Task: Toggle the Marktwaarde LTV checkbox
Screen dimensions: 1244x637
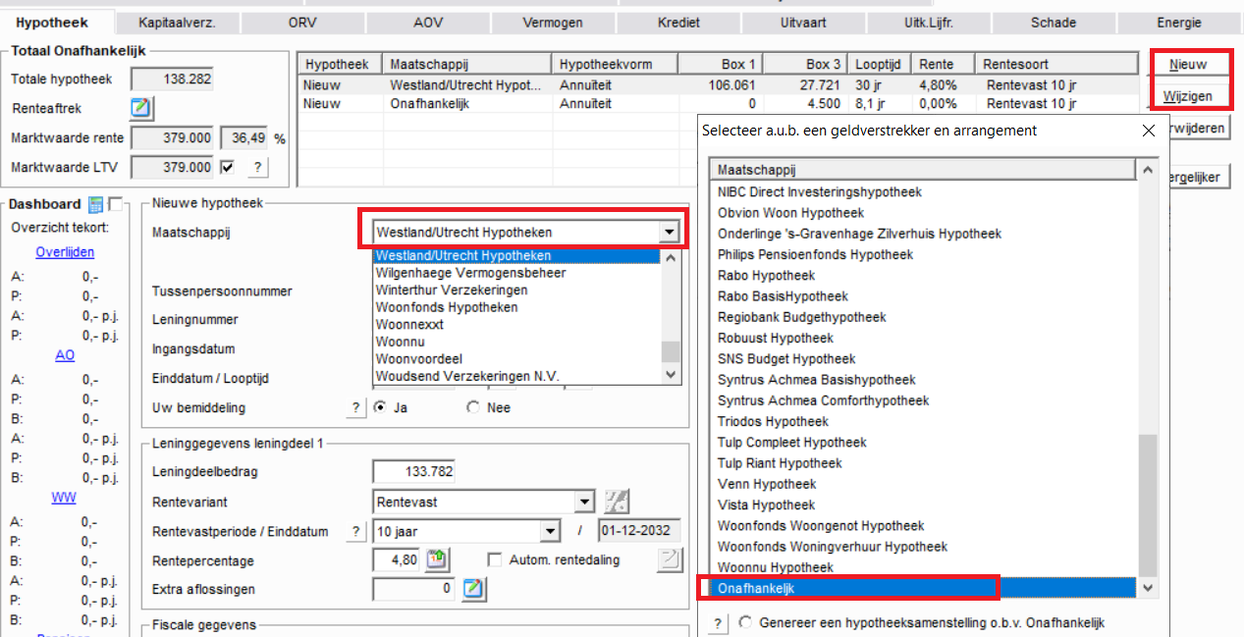Action: click(x=227, y=168)
